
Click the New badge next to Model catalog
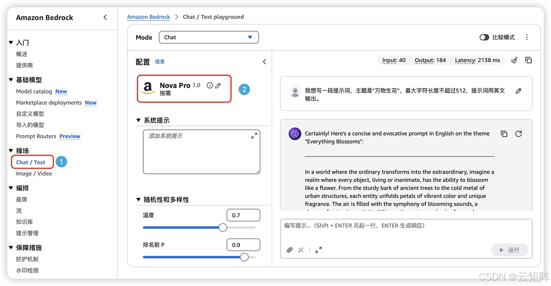point(61,92)
